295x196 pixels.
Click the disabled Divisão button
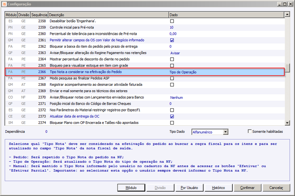tap(160, 188)
